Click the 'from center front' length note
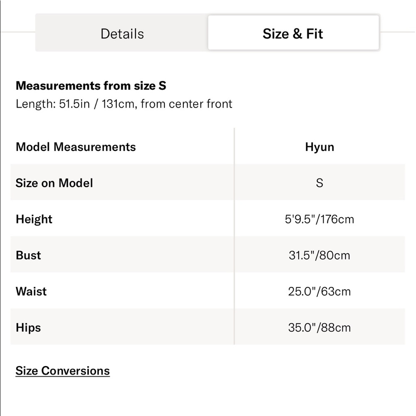The image size is (416, 416). pos(186,104)
